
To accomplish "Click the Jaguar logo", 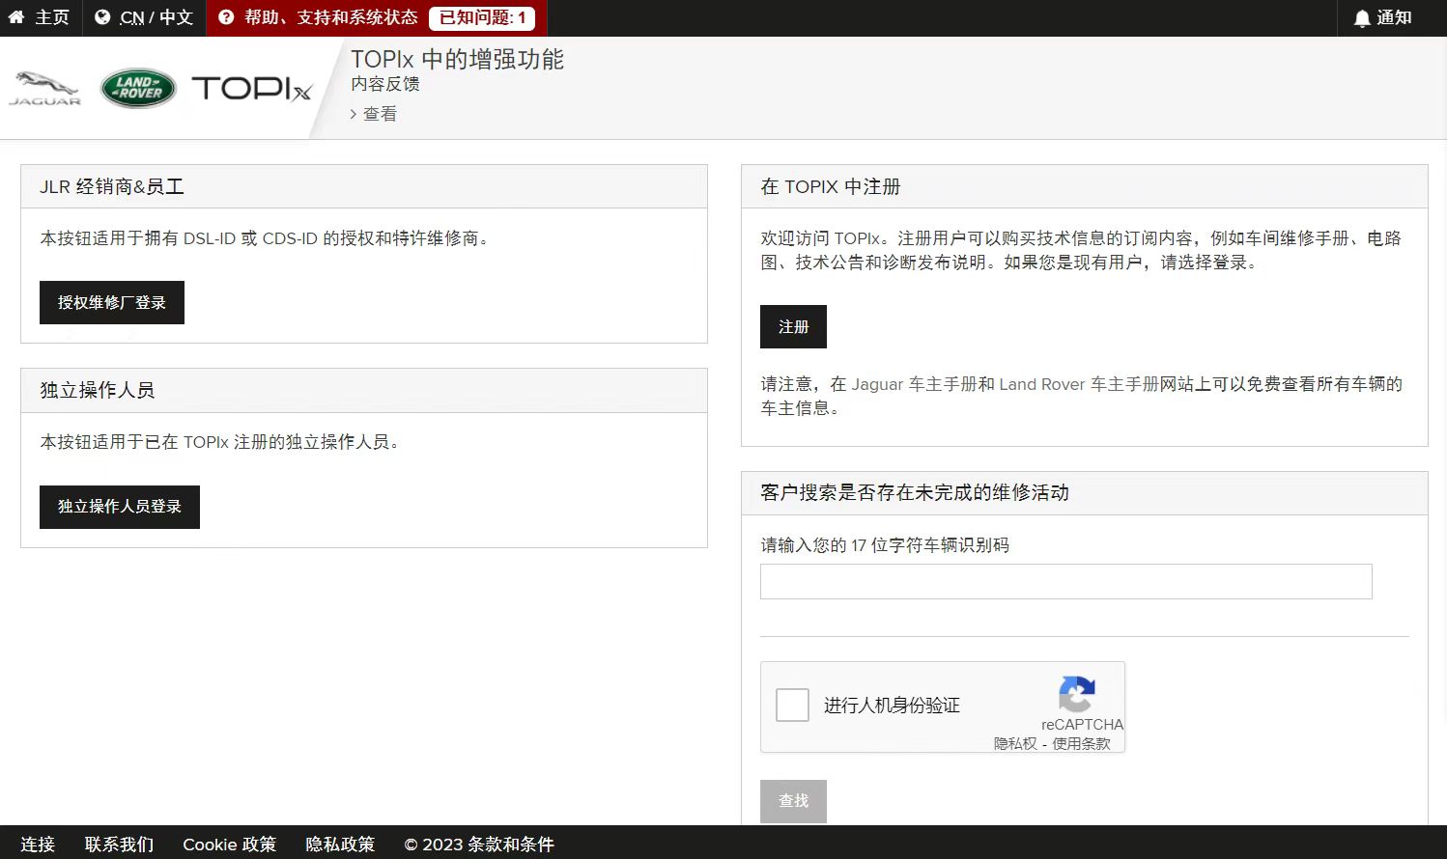I will (45, 89).
